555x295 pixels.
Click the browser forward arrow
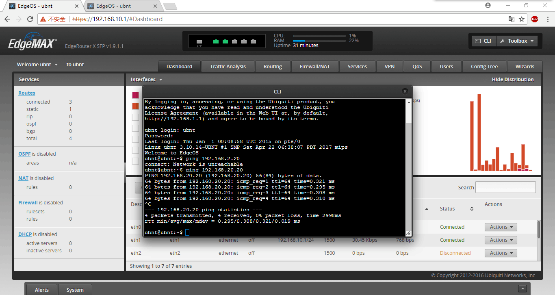point(19,19)
